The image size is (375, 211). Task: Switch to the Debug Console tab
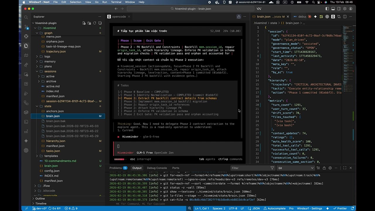[x=157, y=168]
